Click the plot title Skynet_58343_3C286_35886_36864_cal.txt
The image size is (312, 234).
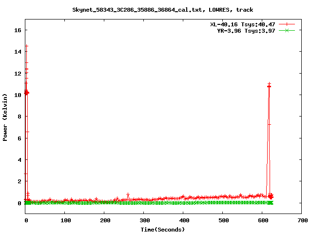(137, 10)
